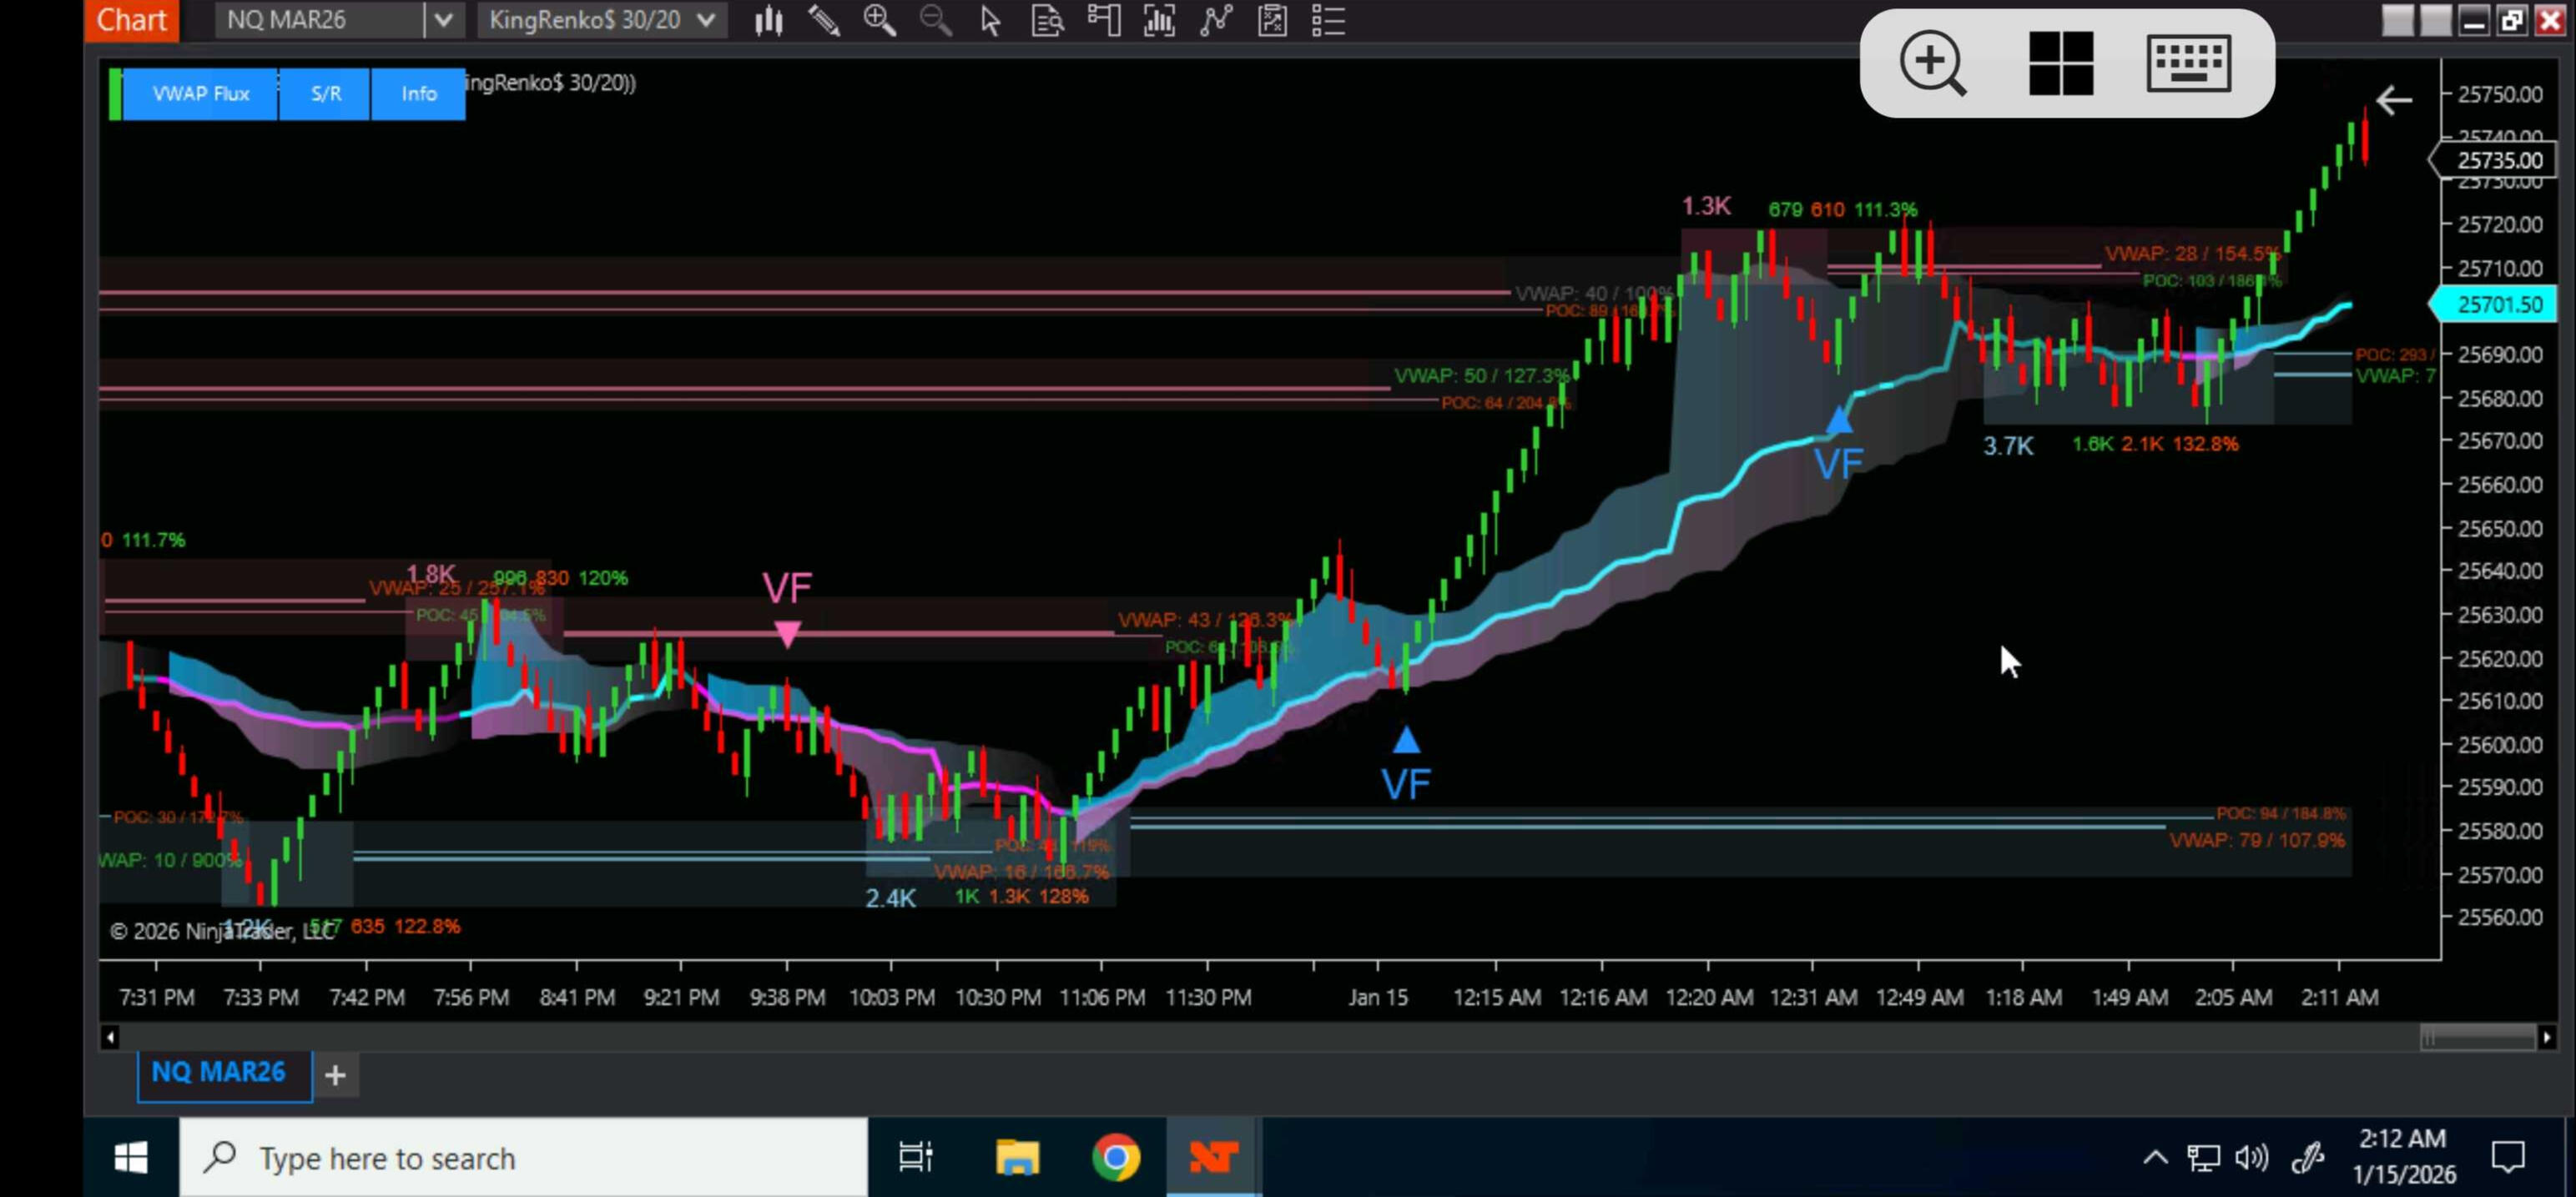Open the Strategies clipboard icon
The image size is (2576, 1197).
coord(1272,21)
